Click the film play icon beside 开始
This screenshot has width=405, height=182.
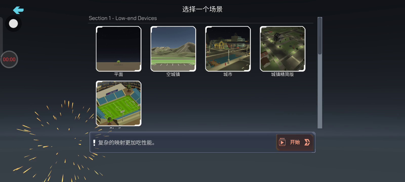click(x=282, y=142)
